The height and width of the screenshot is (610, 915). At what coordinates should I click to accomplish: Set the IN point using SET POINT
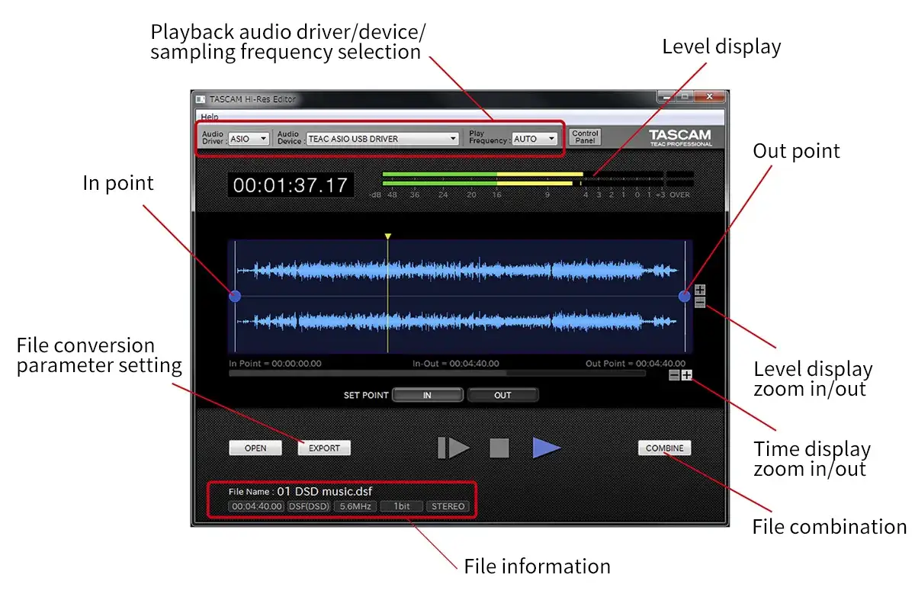(428, 394)
